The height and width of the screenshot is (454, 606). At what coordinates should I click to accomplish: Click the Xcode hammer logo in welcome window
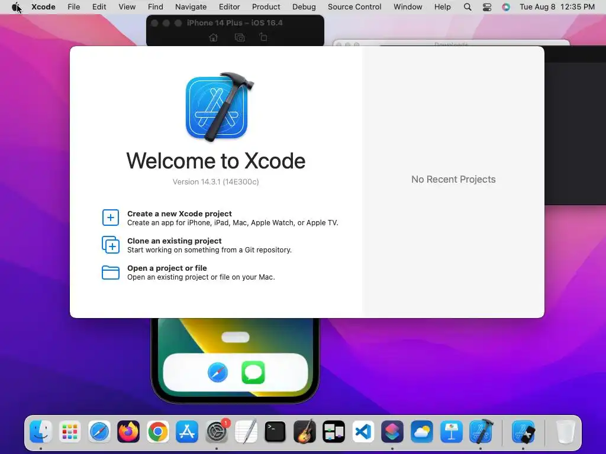click(219, 106)
